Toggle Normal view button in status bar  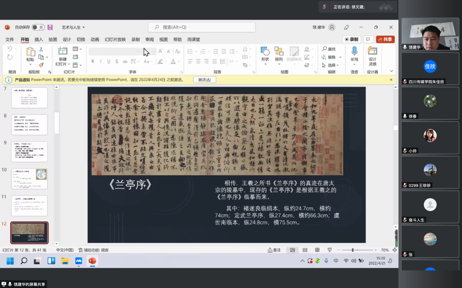click(293, 250)
